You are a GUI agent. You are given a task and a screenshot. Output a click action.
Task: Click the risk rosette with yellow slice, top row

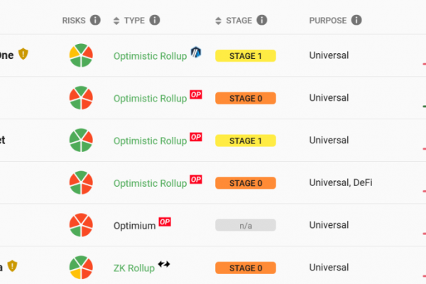click(81, 55)
